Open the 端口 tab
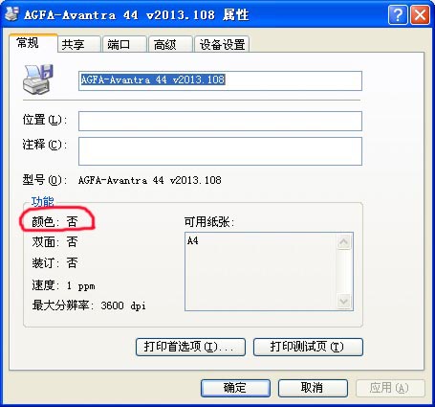The image size is (435, 407). click(124, 44)
